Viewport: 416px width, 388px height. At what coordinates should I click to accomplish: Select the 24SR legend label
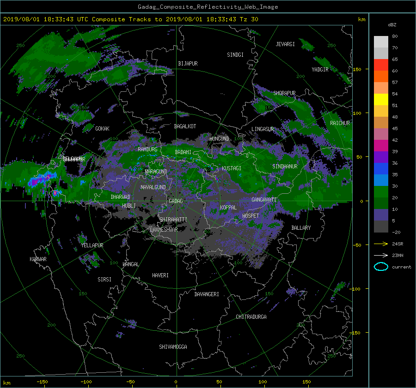click(398, 244)
